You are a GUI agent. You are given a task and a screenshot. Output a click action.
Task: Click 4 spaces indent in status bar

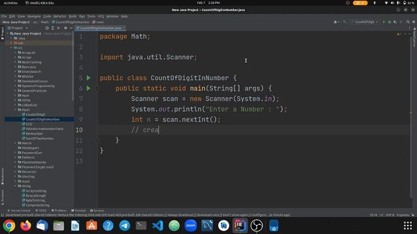[x=403, y=215]
